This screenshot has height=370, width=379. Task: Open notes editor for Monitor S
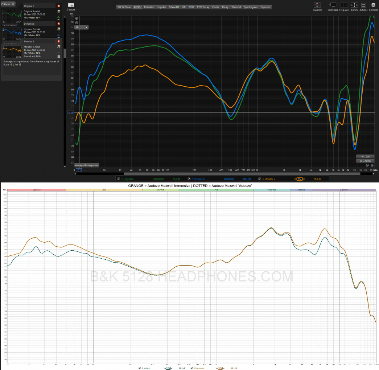[58, 47]
